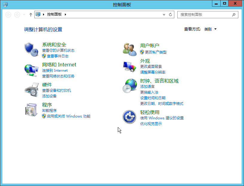Click the search magnifier icon

(234, 15)
